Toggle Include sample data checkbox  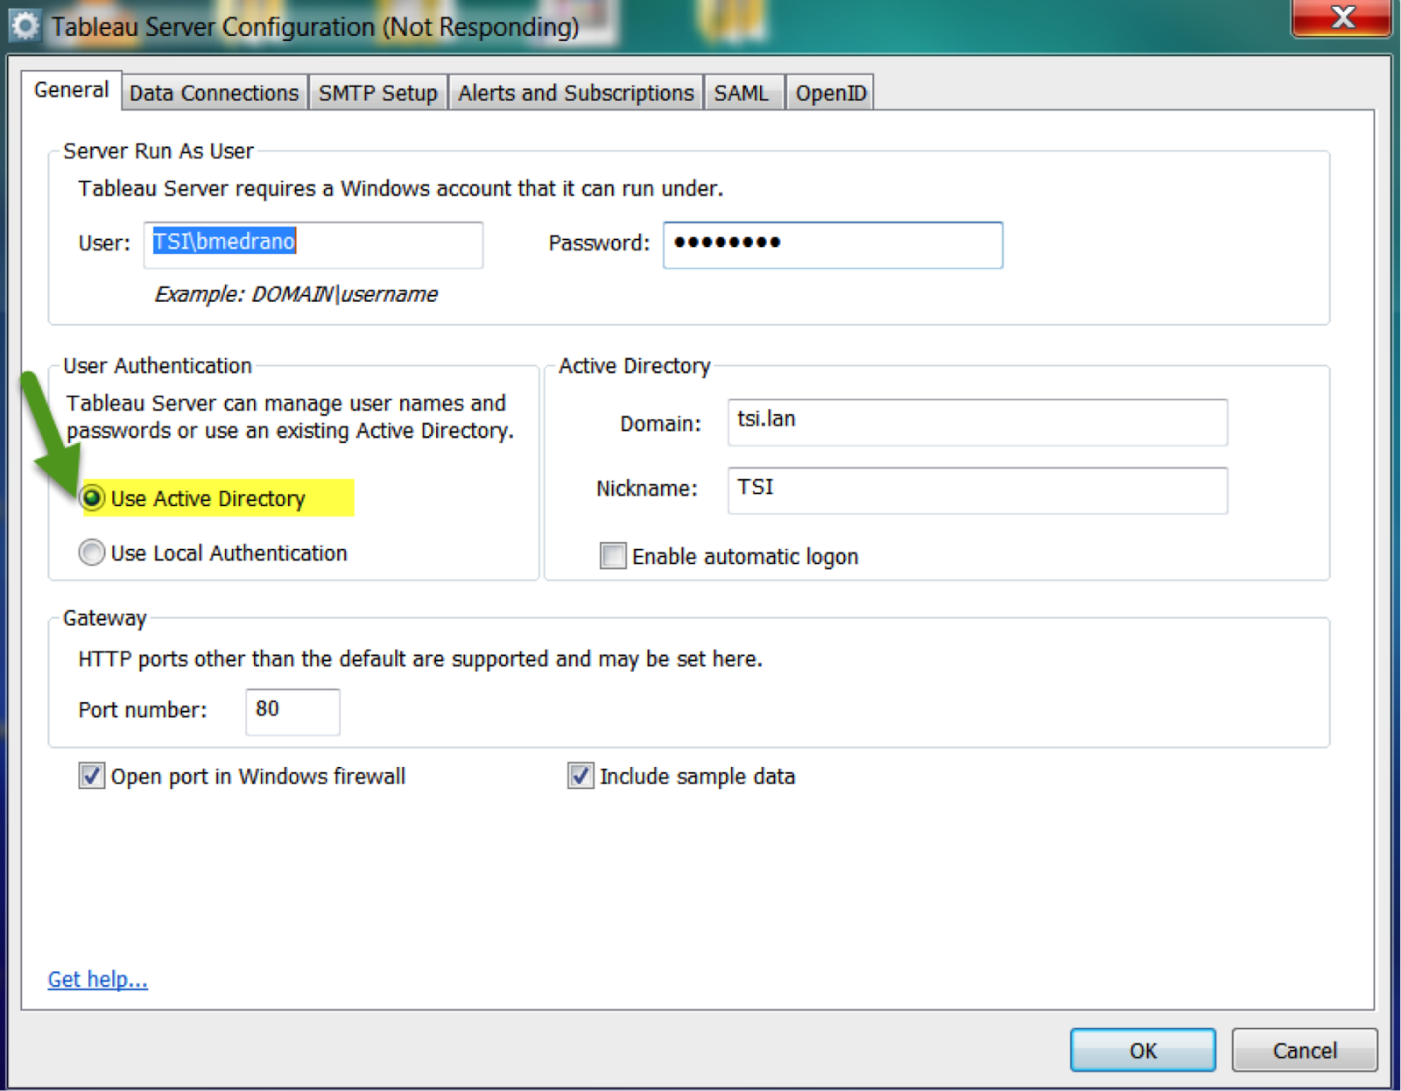(x=580, y=776)
